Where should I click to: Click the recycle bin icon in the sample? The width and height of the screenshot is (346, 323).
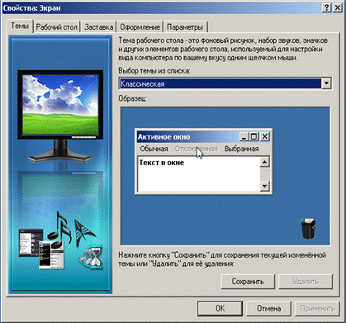point(308,228)
